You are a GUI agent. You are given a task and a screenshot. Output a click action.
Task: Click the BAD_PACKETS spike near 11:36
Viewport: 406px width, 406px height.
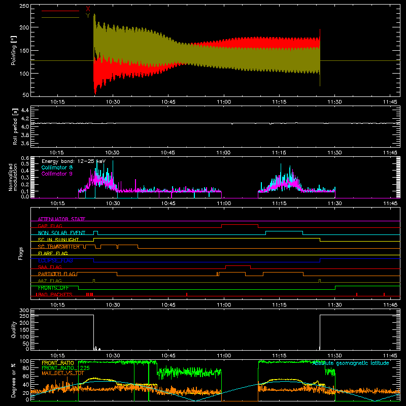[x=357, y=294]
